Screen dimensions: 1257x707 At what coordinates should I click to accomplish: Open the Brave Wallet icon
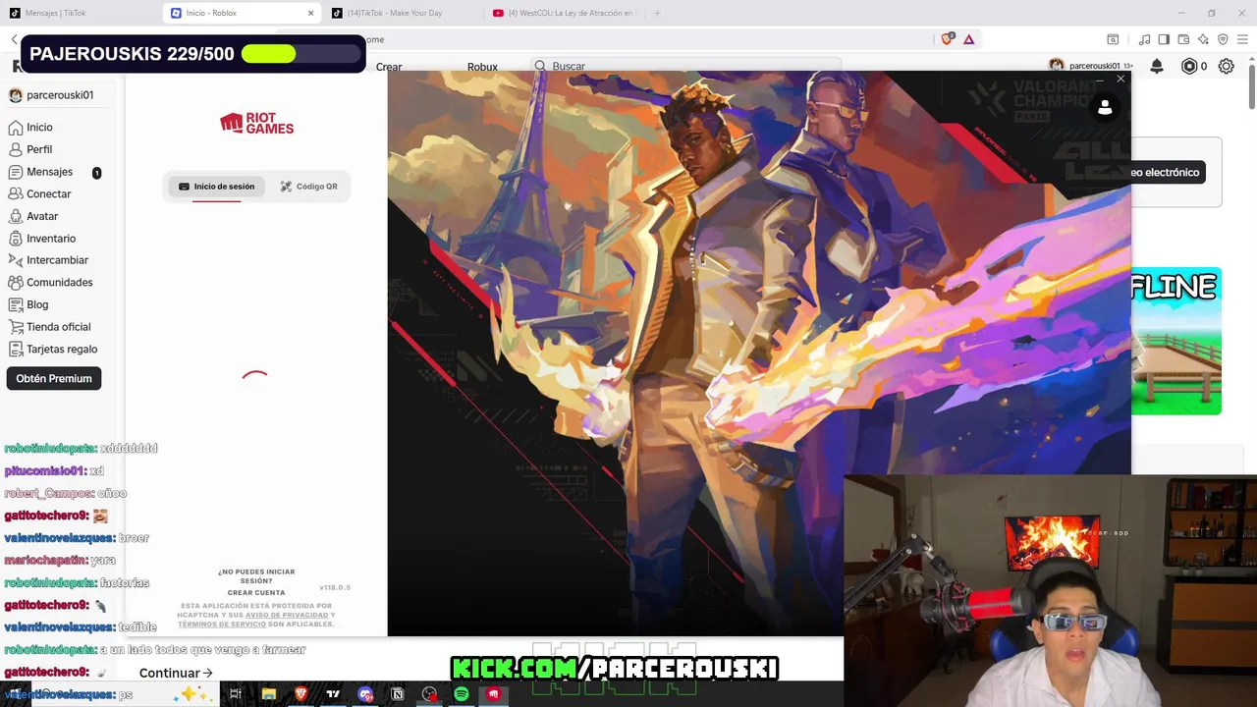1183,39
